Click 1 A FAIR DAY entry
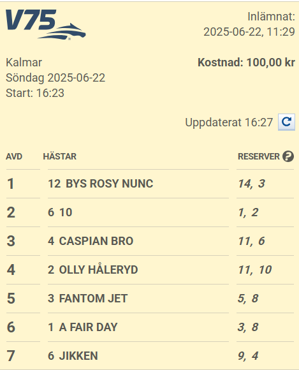 (83, 327)
